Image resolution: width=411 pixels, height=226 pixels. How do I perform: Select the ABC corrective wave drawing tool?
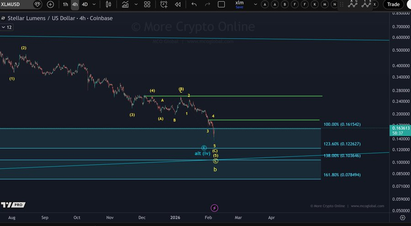tap(353, 4)
